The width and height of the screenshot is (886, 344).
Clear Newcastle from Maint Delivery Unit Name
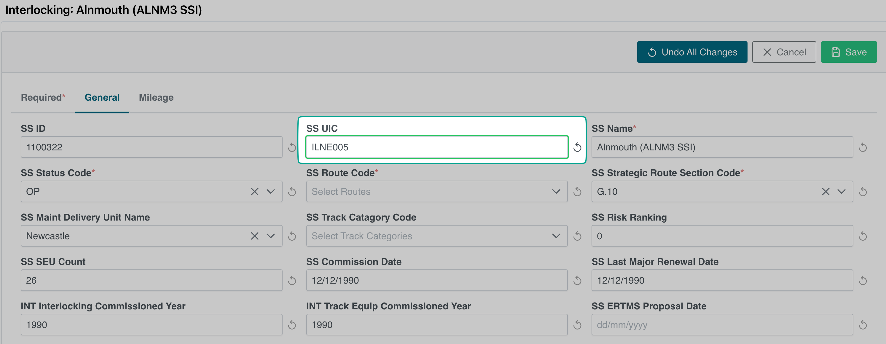coord(254,236)
